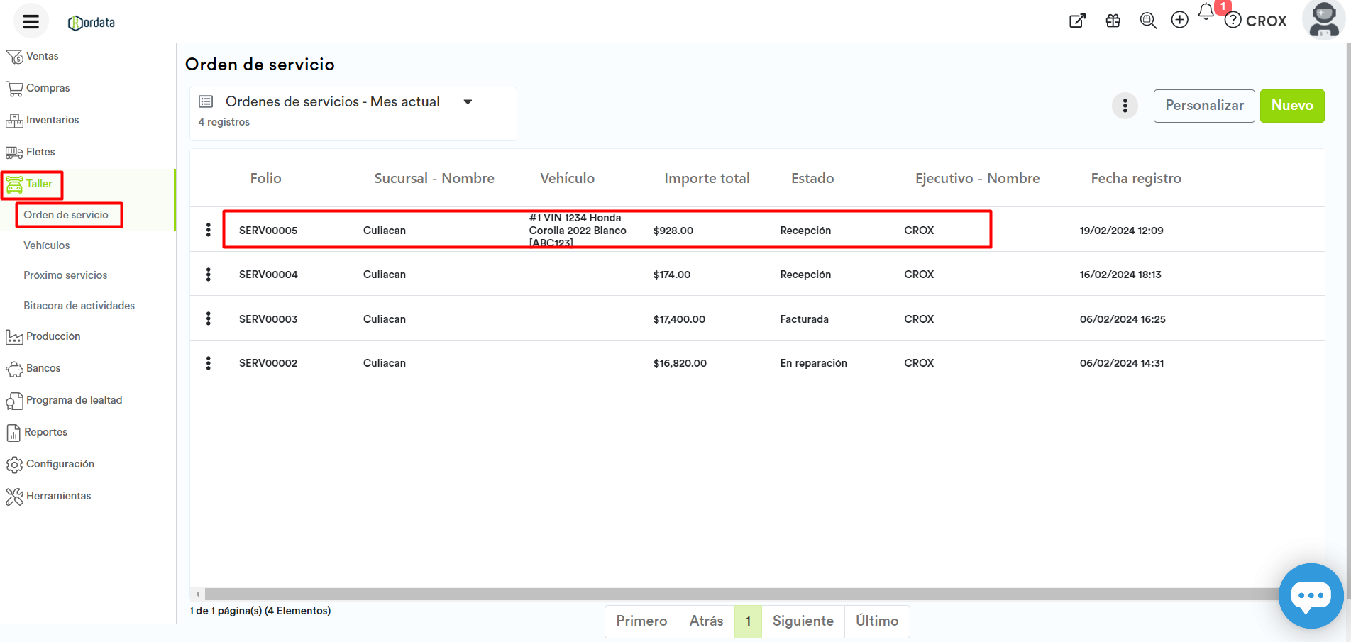Image resolution: width=1351 pixels, height=642 pixels.
Task: Open the hamburger menu icon
Action: [31, 21]
